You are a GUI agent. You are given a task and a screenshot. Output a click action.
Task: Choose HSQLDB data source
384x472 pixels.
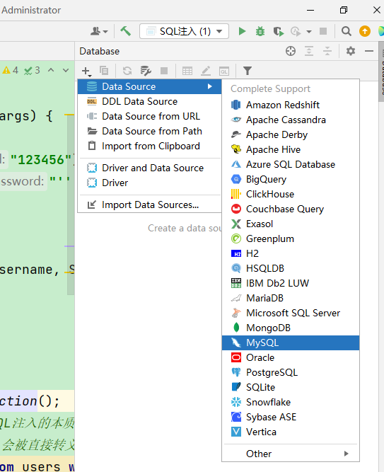(291, 268)
